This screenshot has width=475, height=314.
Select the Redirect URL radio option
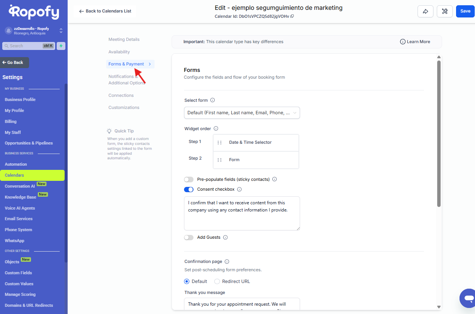(217, 281)
